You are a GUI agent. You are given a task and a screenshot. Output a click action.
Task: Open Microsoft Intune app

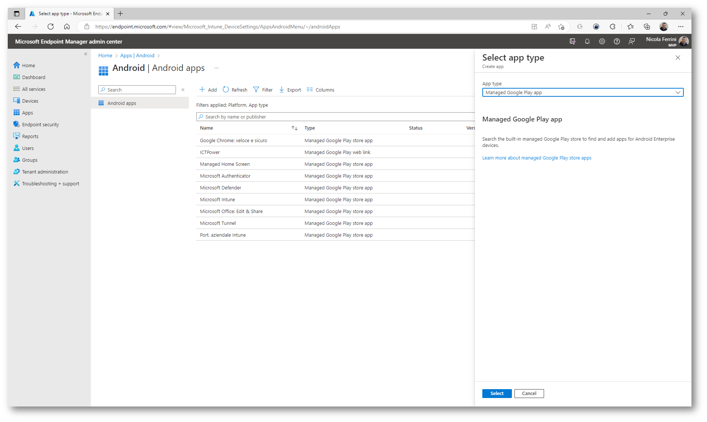click(x=217, y=199)
